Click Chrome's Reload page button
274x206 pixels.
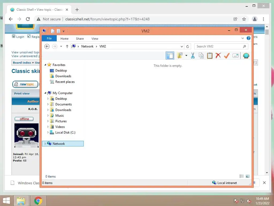(x=28, y=19)
